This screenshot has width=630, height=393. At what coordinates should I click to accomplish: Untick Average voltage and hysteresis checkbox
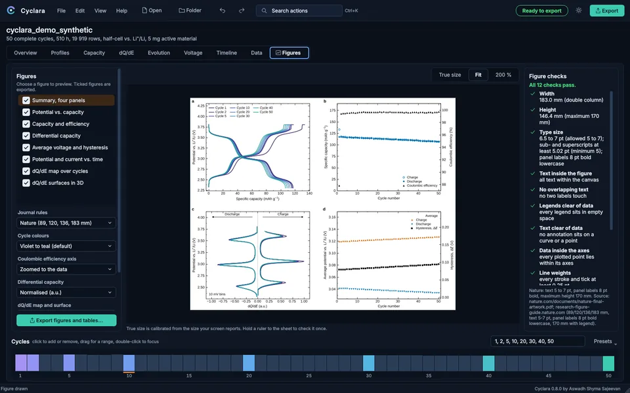[26, 147]
